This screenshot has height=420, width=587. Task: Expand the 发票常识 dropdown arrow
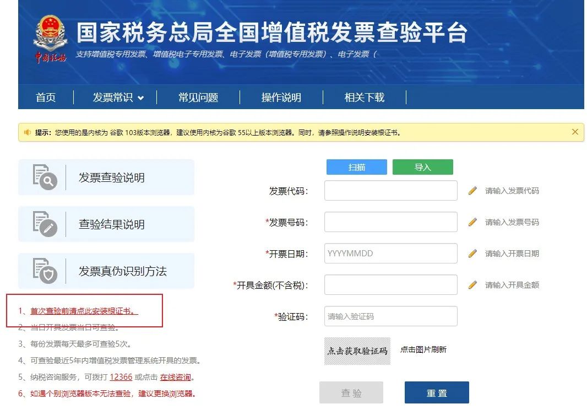coord(141,98)
